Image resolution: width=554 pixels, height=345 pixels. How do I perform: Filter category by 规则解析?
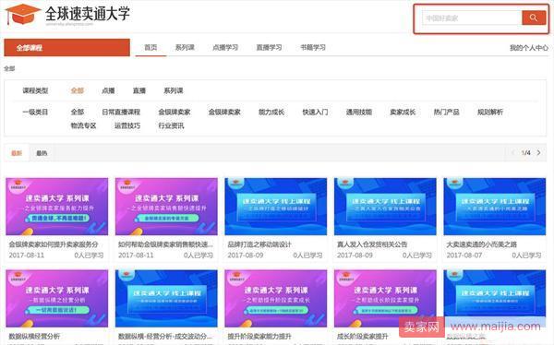point(490,112)
